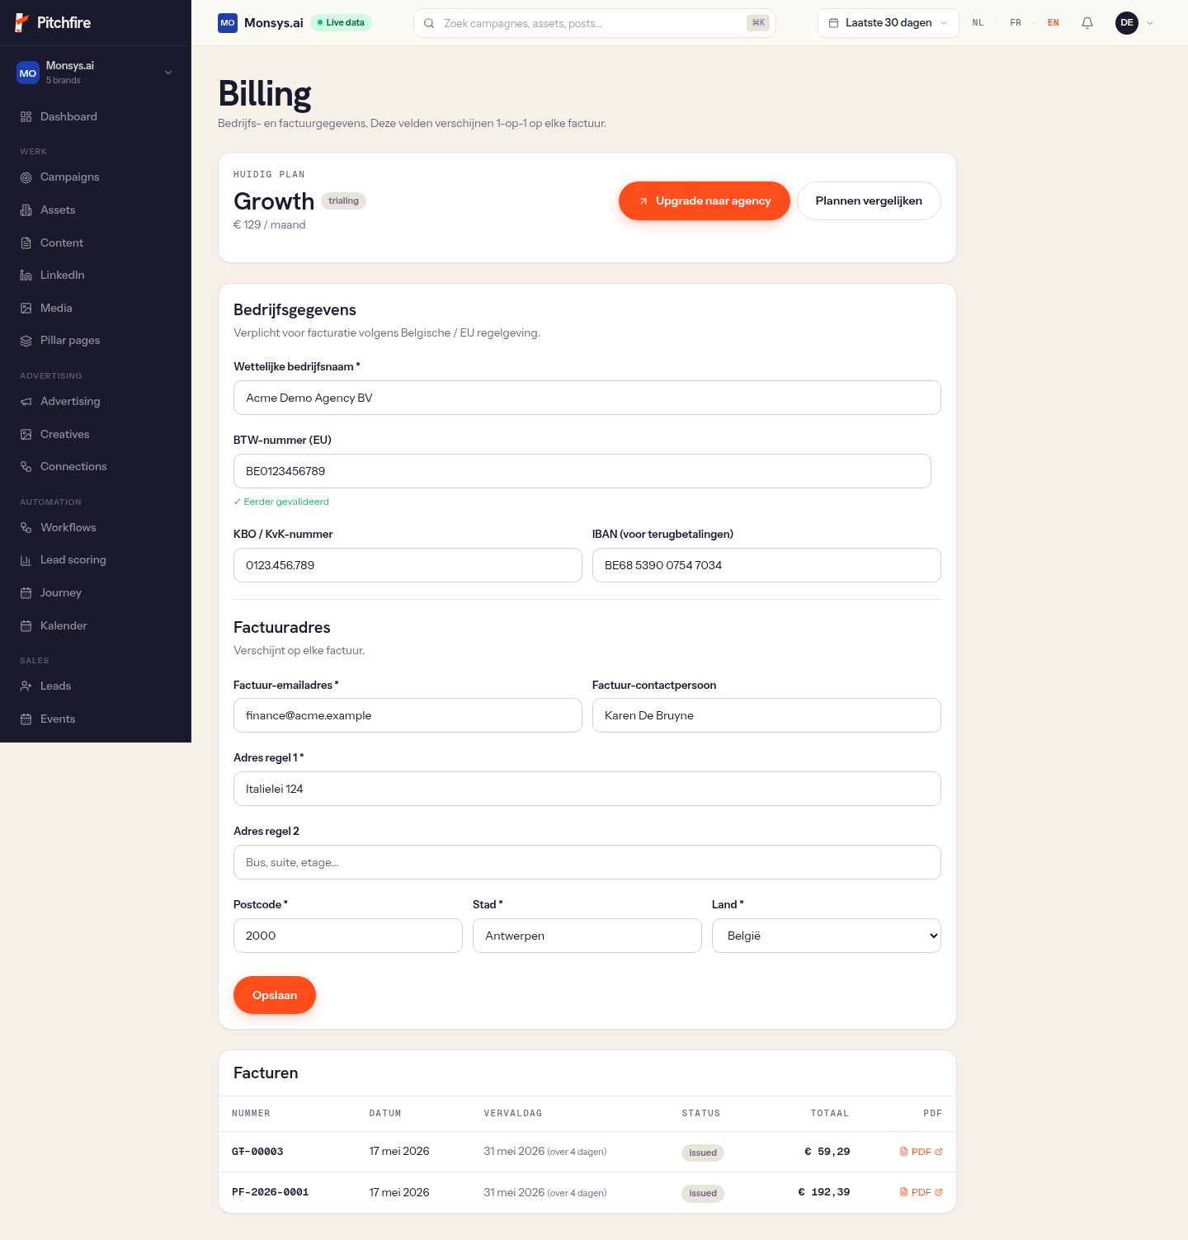Screen dimensions: 1188x1240
Task: Click the Eerder gevalideerd validation text
Action: [281, 502]
